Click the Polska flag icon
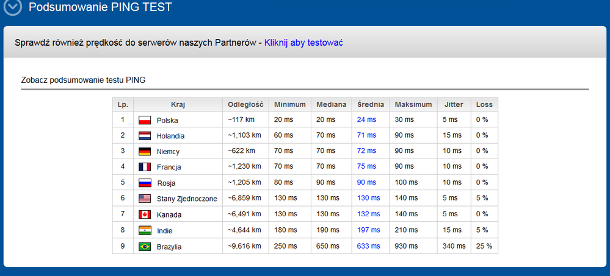 [x=145, y=120]
